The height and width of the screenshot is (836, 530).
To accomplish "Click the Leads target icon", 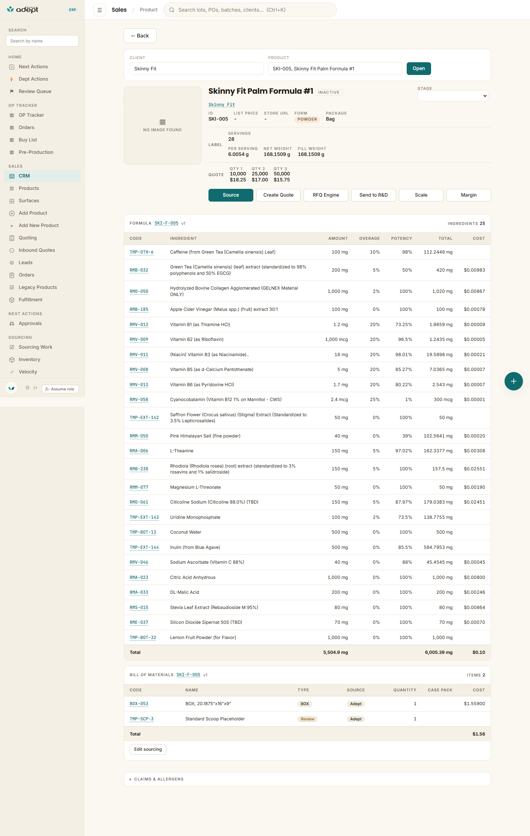I will pyautogui.click(x=12, y=263).
